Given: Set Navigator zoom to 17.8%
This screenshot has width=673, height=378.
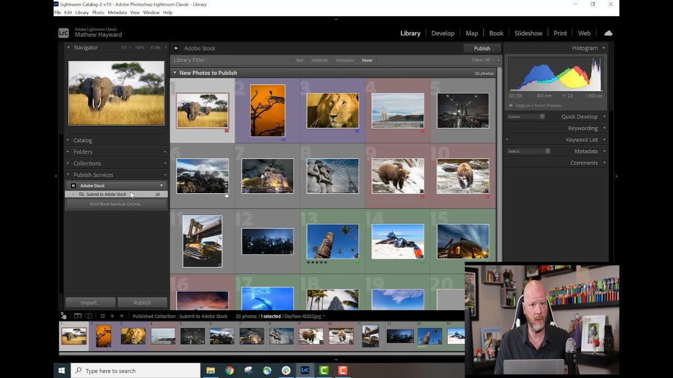Looking at the screenshot, I should pos(155,48).
